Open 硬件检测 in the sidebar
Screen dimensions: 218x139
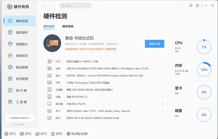pyautogui.click(x=19, y=21)
